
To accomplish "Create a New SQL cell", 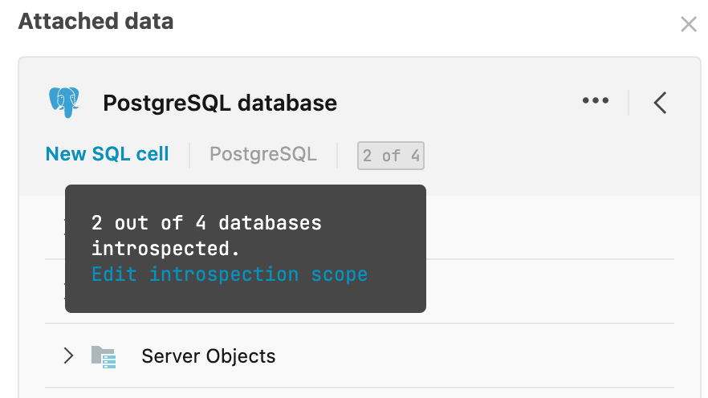I will pyautogui.click(x=107, y=154).
